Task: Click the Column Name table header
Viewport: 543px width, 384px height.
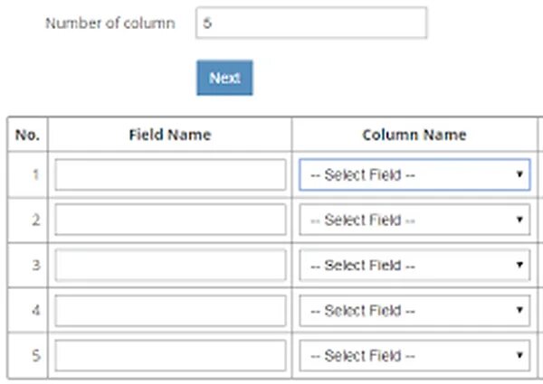Action: pos(414,135)
